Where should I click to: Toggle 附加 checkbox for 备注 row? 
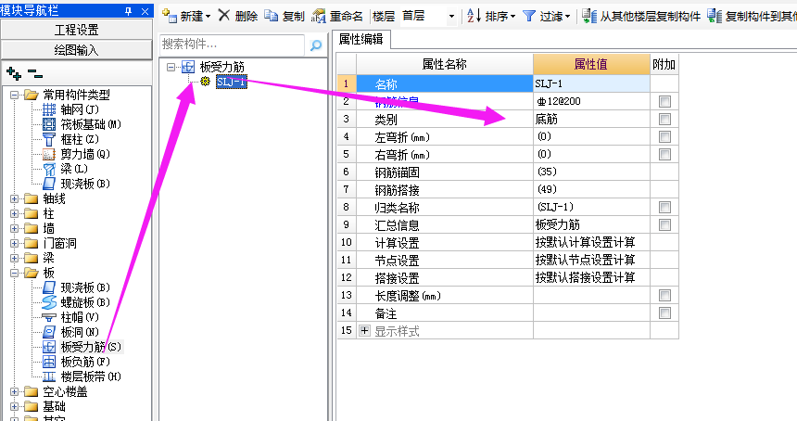pos(664,313)
